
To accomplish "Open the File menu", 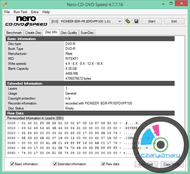I will click(x=7, y=12).
